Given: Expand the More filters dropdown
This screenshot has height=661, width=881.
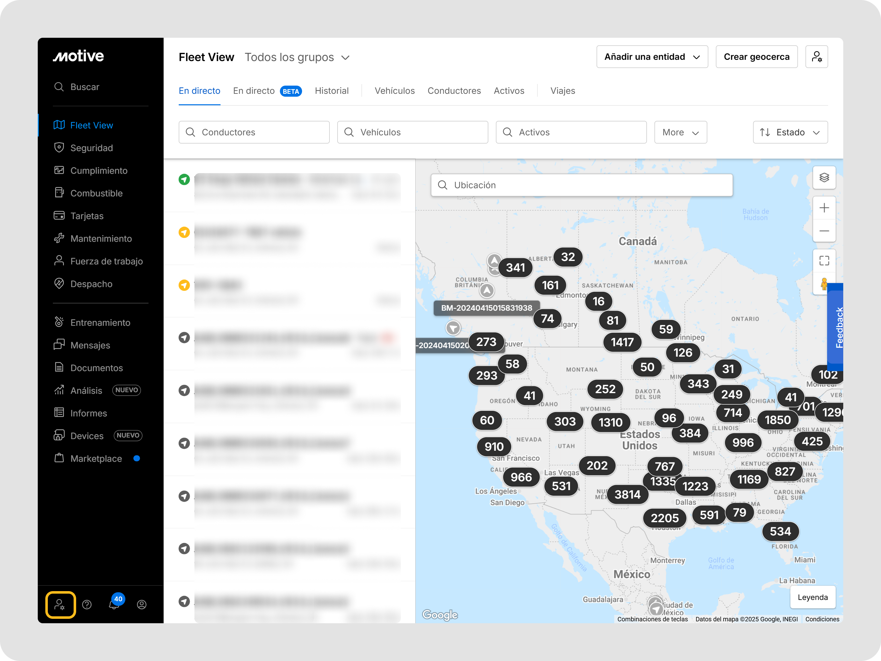Looking at the screenshot, I should 680,132.
